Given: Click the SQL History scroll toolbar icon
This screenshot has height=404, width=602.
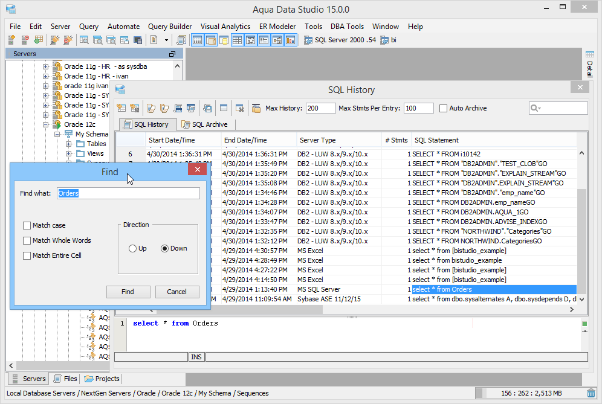Looking at the screenshot, I should pyautogui.click(x=181, y=40).
